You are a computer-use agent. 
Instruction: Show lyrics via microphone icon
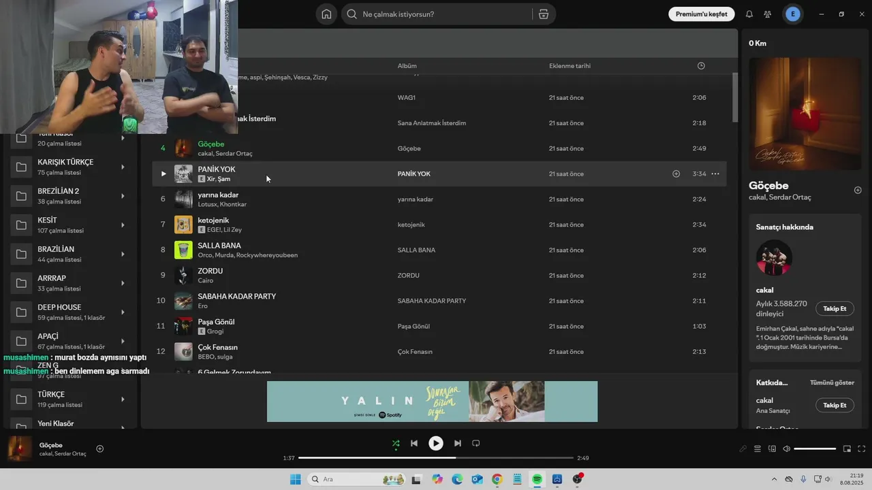click(743, 448)
